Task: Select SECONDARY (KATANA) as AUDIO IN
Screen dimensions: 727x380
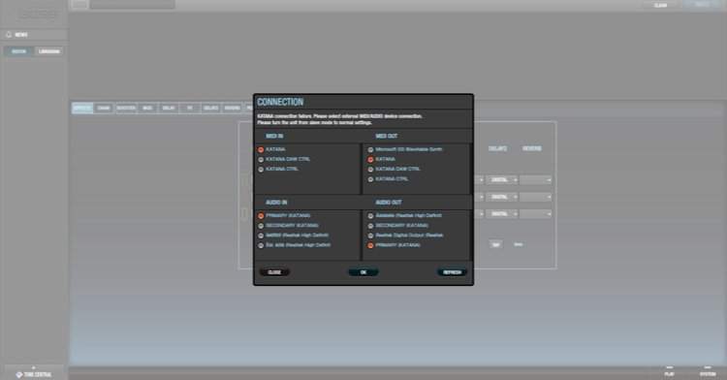Action: 288,226
